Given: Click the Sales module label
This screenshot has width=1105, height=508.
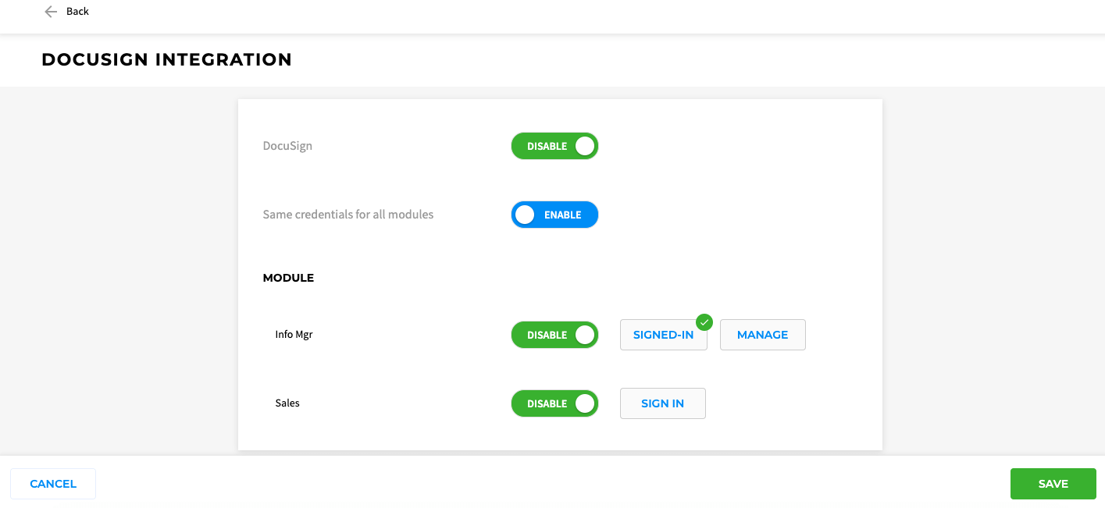Looking at the screenshot, I should pos(287,403).
